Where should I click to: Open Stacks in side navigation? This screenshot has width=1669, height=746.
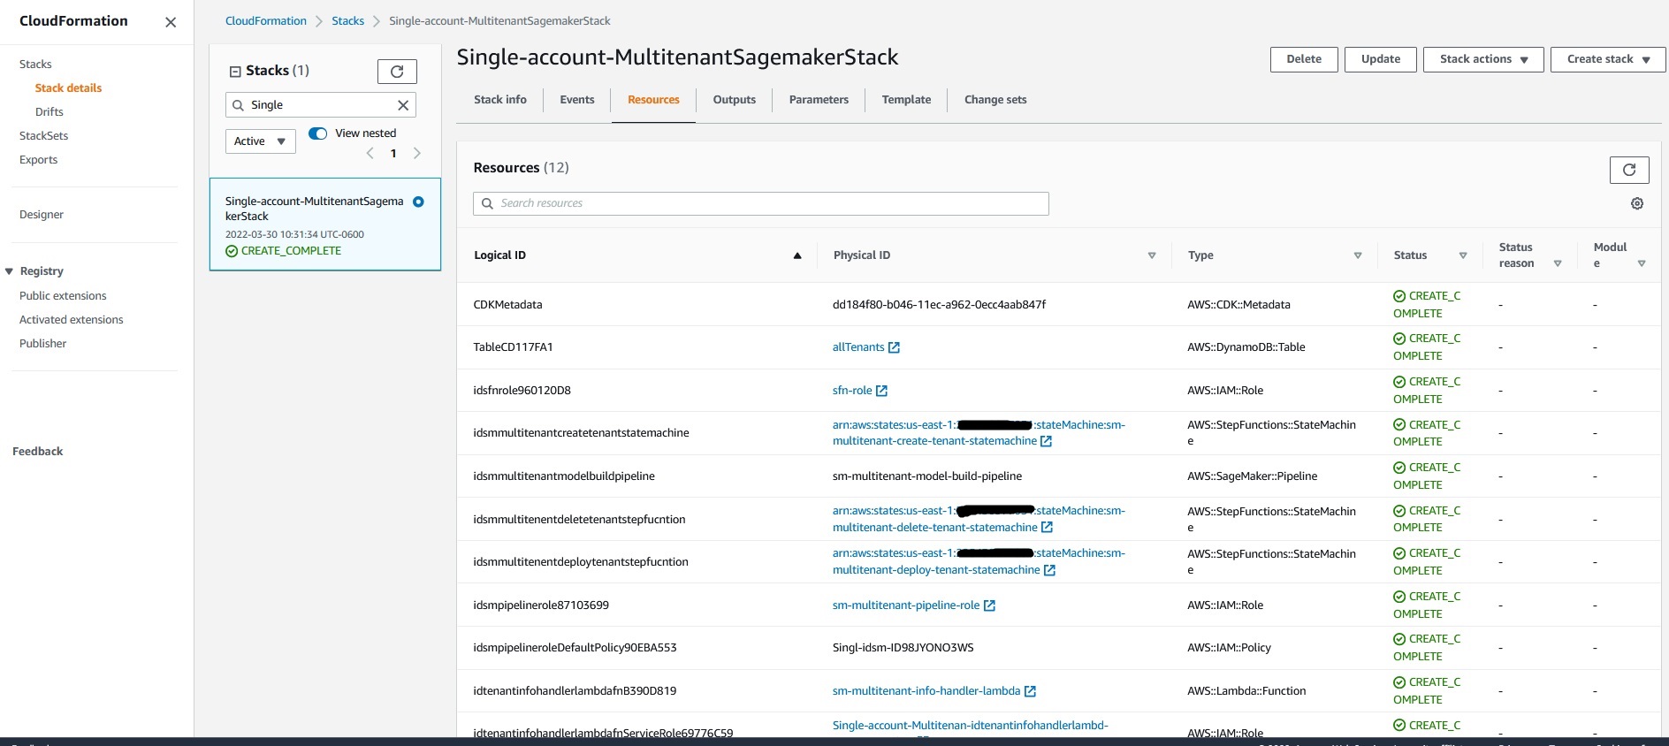tap(35, 65)
